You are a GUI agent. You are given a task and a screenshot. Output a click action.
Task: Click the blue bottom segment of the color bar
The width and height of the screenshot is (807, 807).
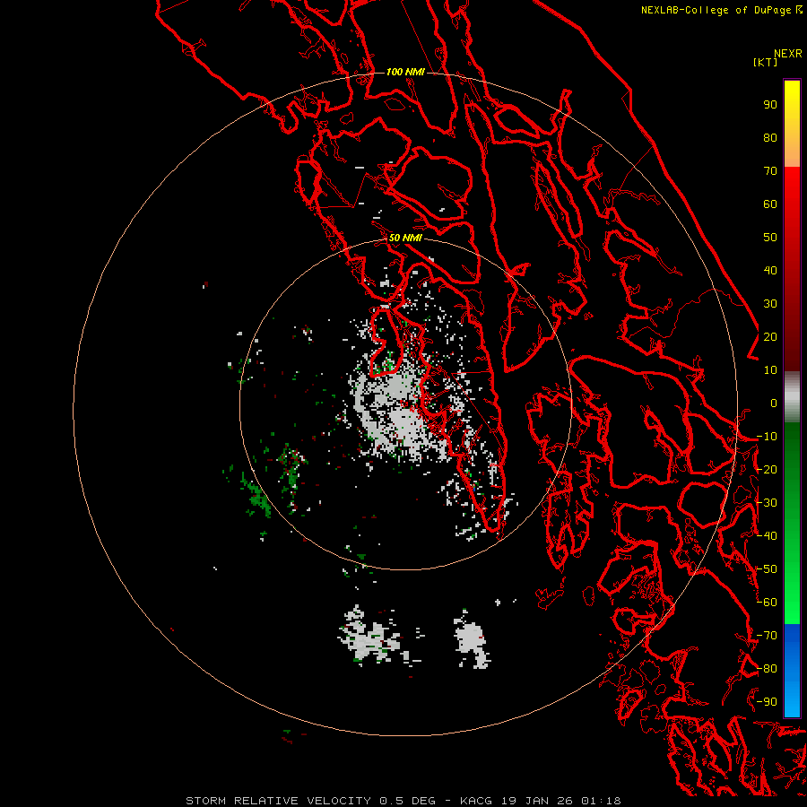(x=792, y=671)
